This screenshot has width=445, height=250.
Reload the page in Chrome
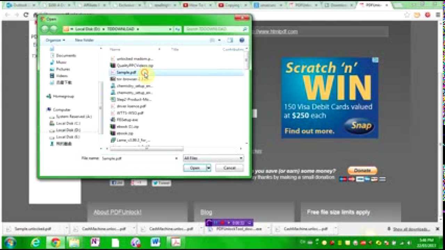pos(26,15)
